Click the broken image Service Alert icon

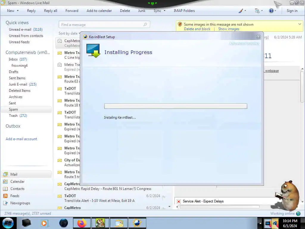tap(179, 201)
